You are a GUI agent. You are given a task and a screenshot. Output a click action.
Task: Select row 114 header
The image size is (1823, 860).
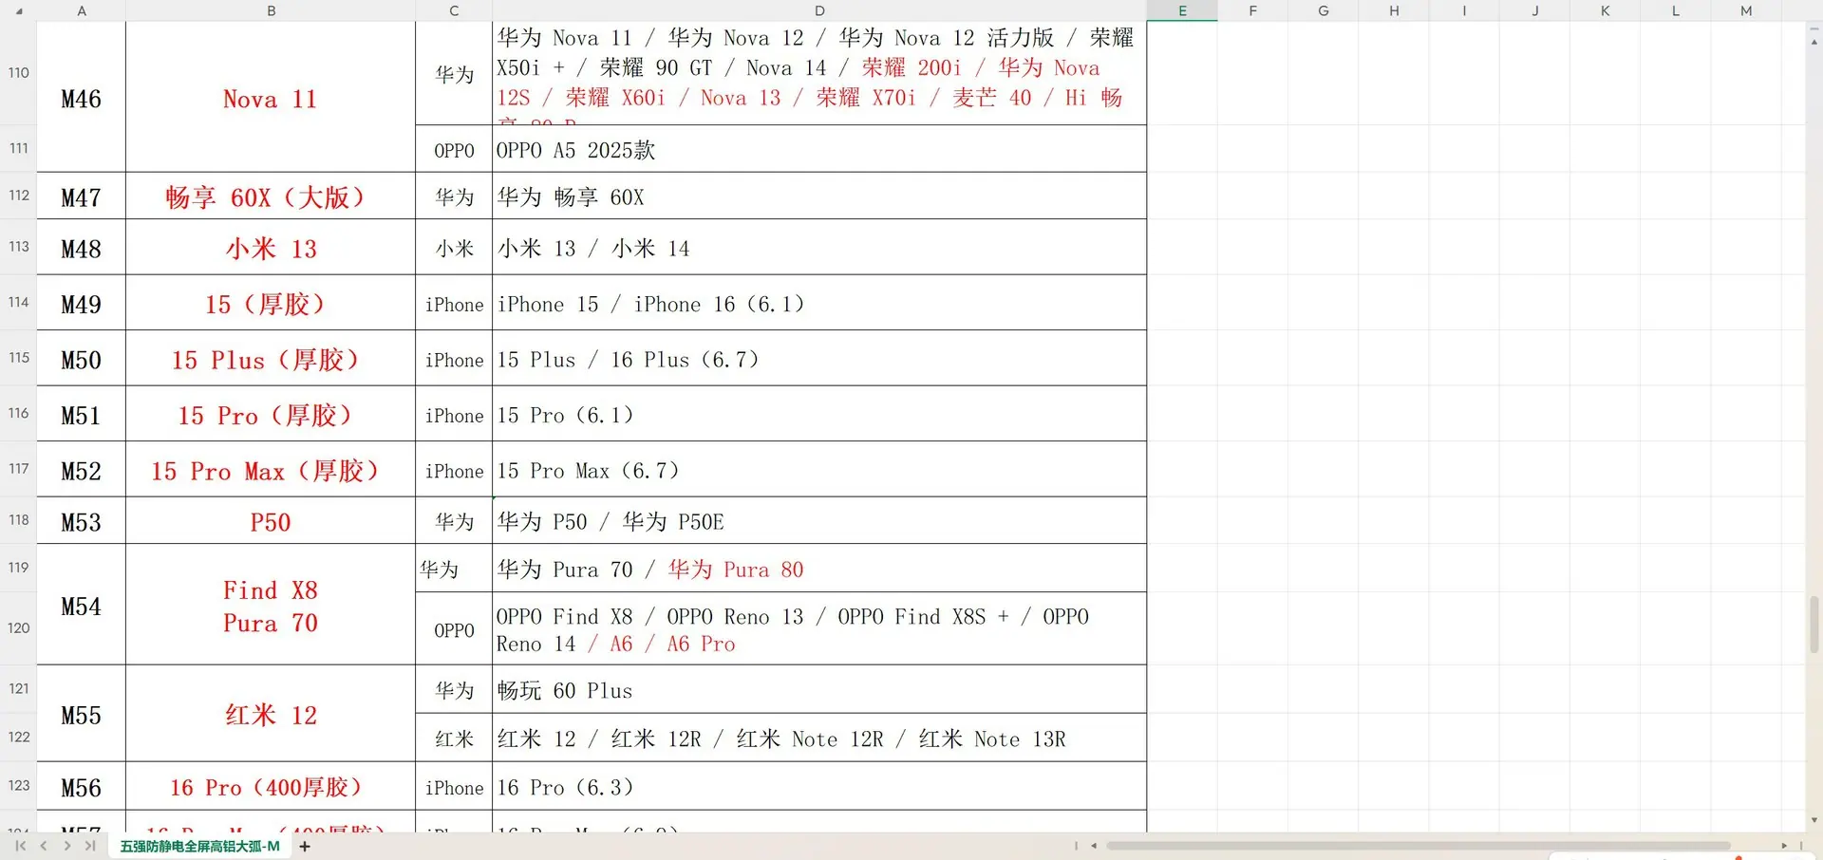(x=18, y=303)
